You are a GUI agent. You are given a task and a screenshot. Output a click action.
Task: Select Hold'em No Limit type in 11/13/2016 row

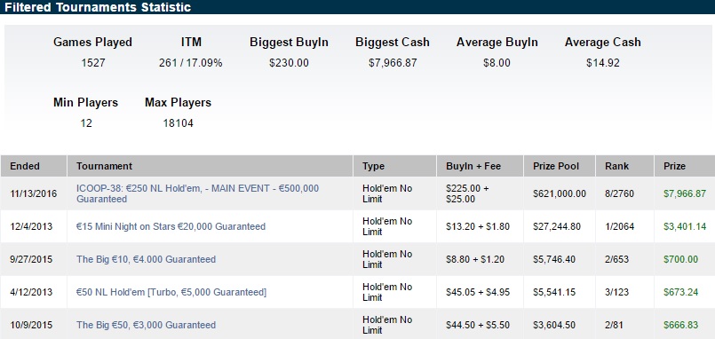pos(387,193)
